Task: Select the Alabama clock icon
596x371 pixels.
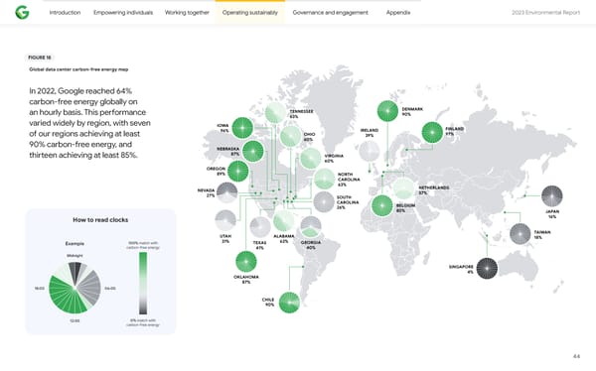Action: tap(283, 220)
